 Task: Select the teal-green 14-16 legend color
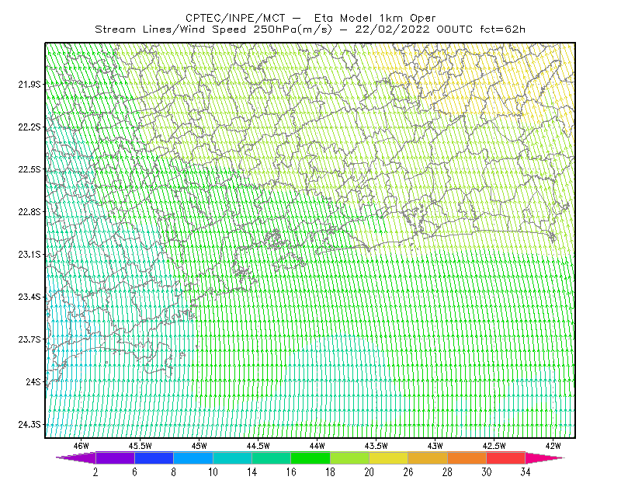(x=271, y=457)
